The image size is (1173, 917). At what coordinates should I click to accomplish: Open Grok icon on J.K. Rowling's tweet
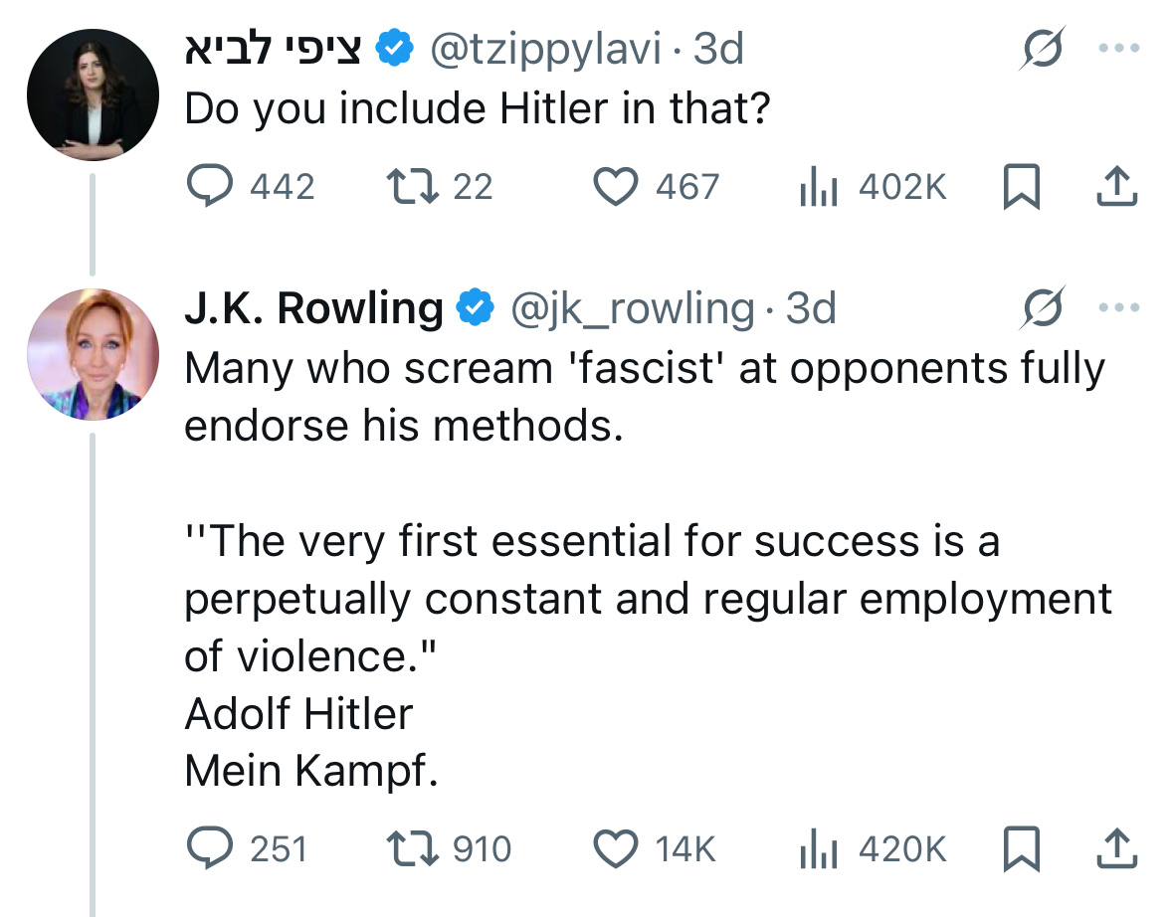coord(1039,308)
